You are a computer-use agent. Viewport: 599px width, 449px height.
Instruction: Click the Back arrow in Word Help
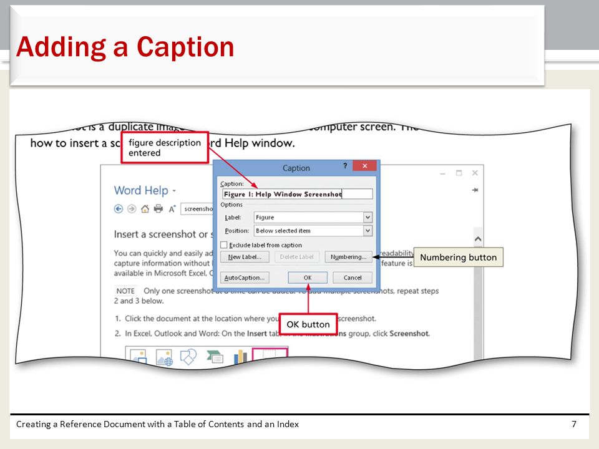pos(119,209)
